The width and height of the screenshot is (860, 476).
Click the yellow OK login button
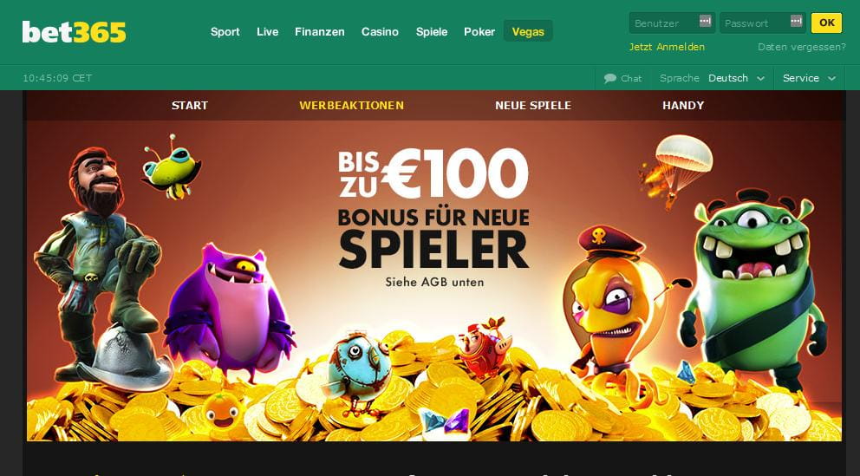[826, 23]
